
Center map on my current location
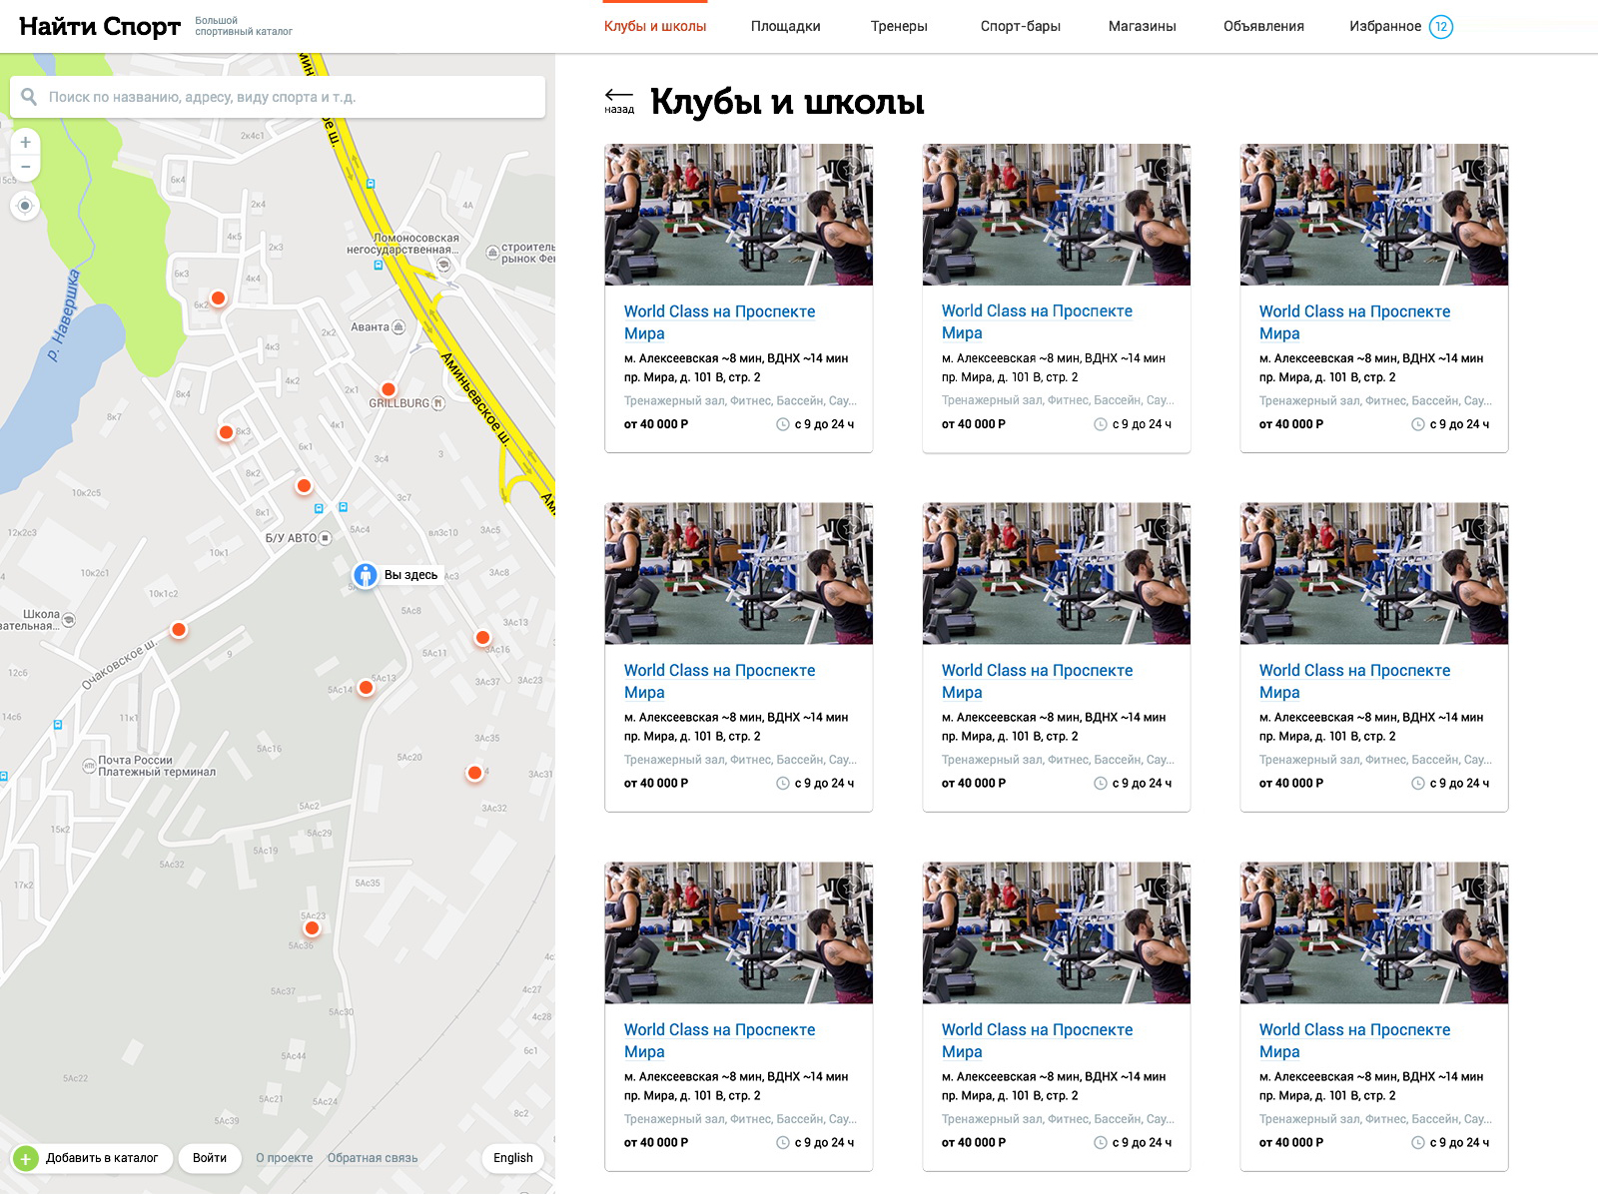(26, 206)
